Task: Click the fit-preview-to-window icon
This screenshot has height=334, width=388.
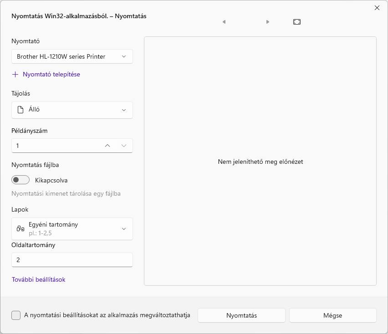Action: (x=296, y=21)
